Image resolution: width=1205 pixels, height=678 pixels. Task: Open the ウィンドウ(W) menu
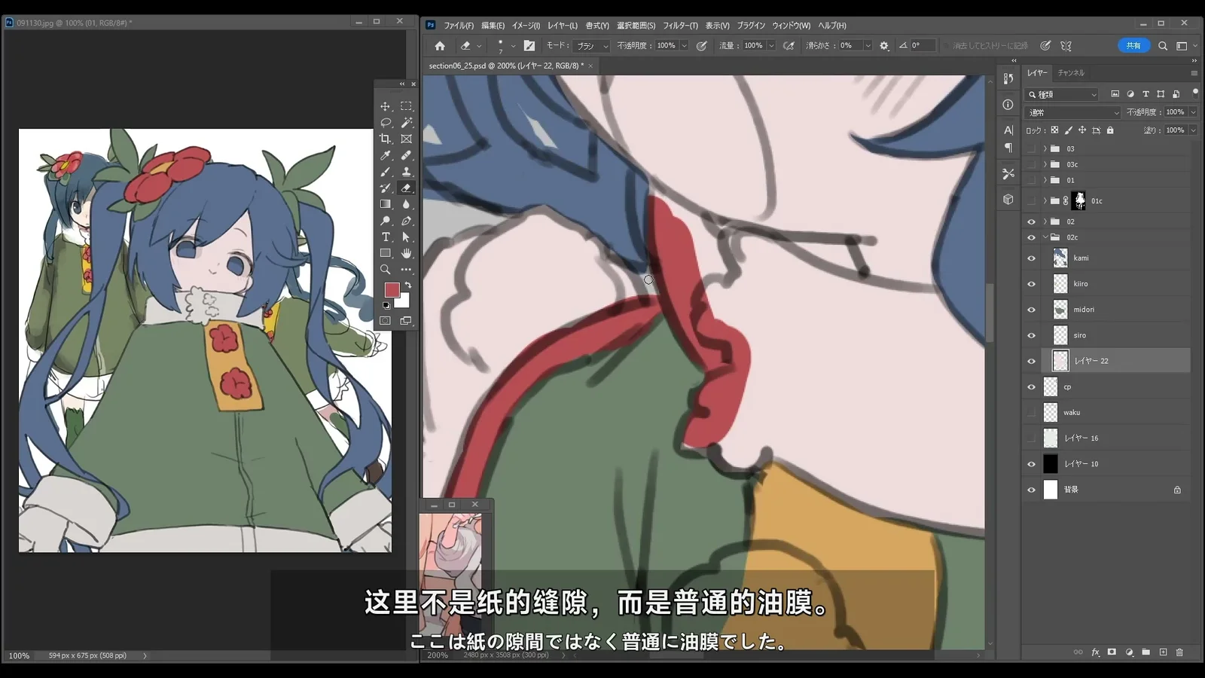coord(791,26)
